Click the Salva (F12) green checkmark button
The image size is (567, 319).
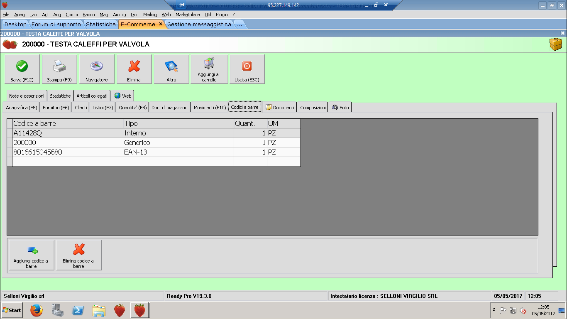coord(22,69)
